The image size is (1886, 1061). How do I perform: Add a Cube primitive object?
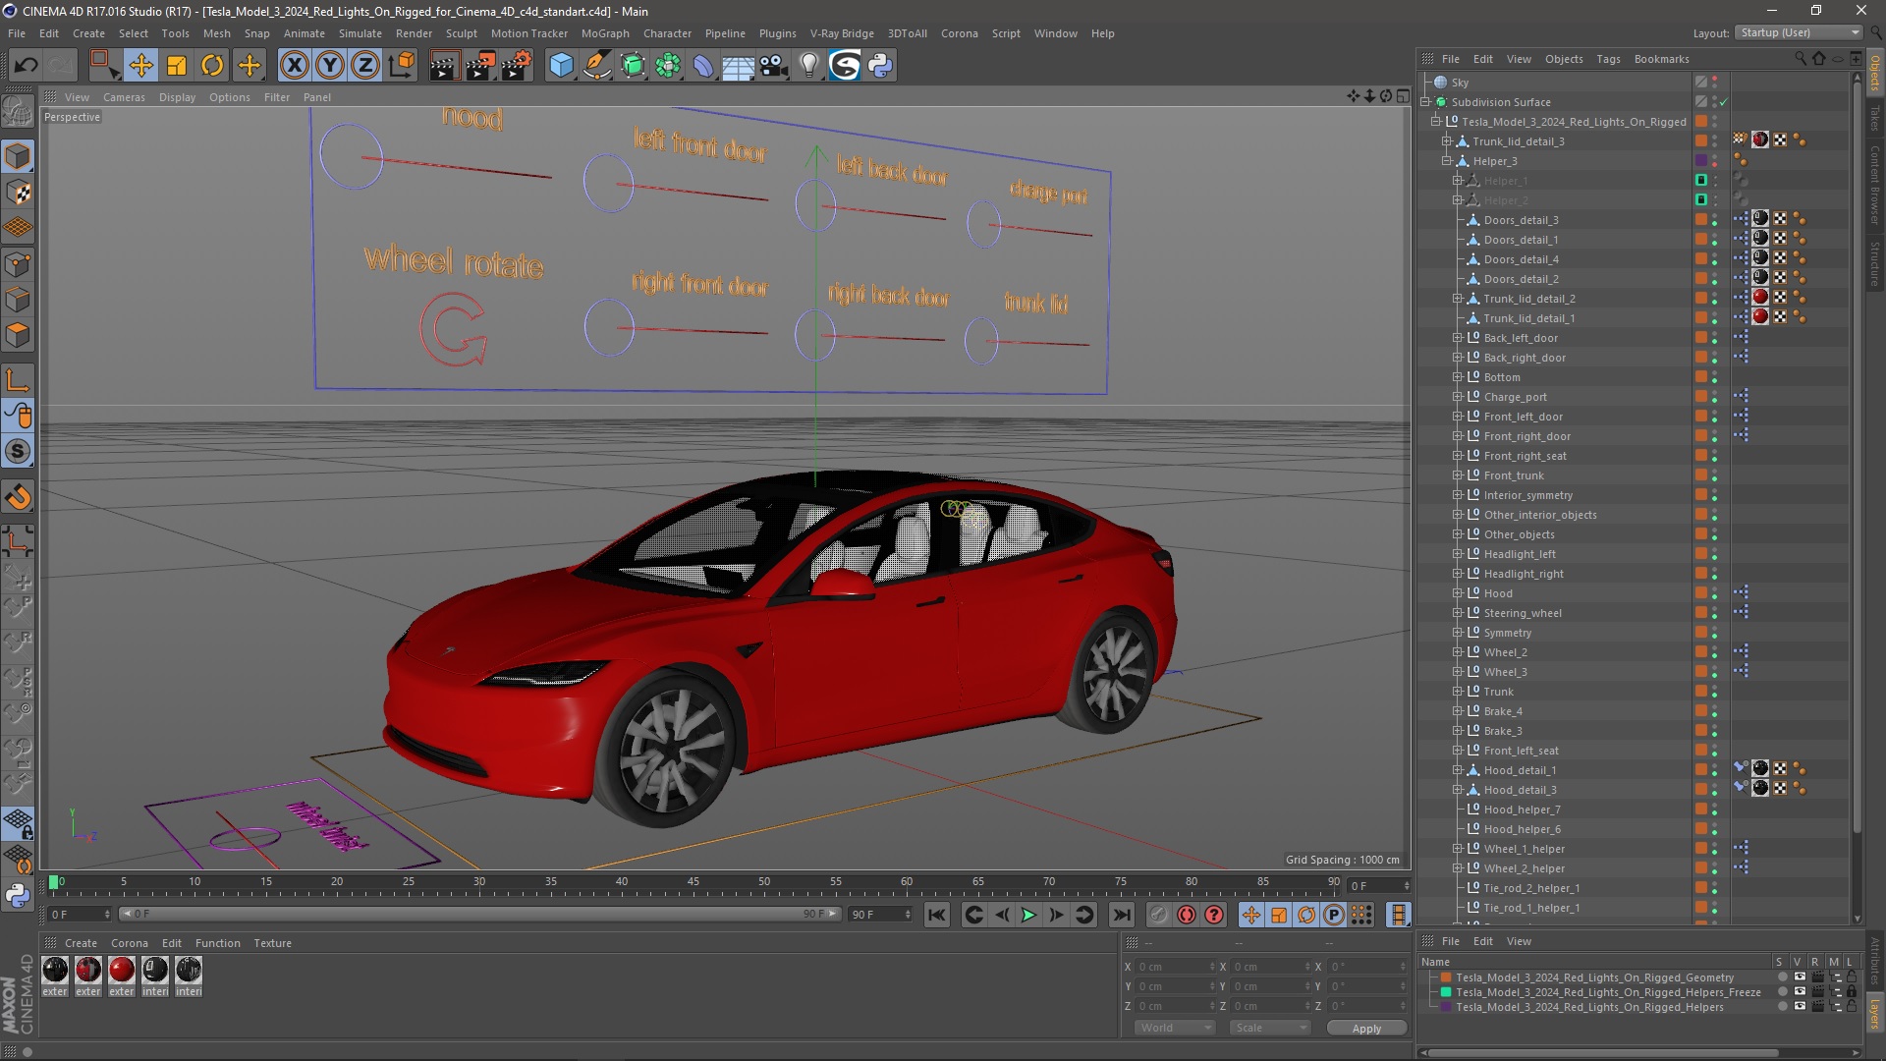tap(561, 66)
